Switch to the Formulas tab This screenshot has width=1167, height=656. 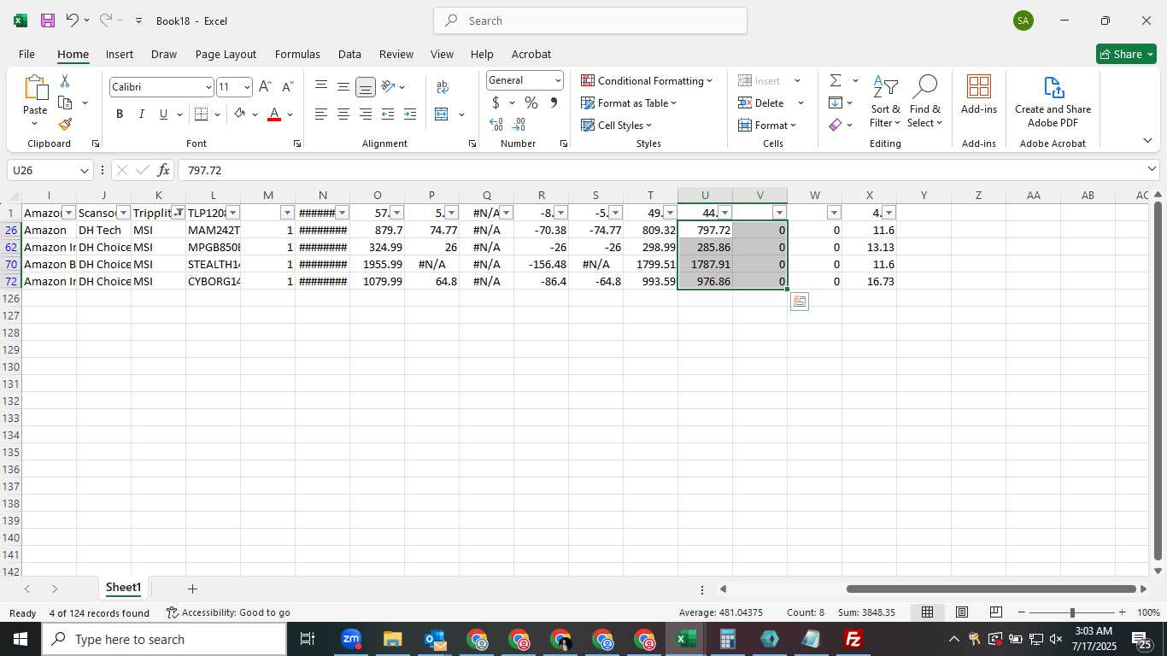tap(297, 54)
